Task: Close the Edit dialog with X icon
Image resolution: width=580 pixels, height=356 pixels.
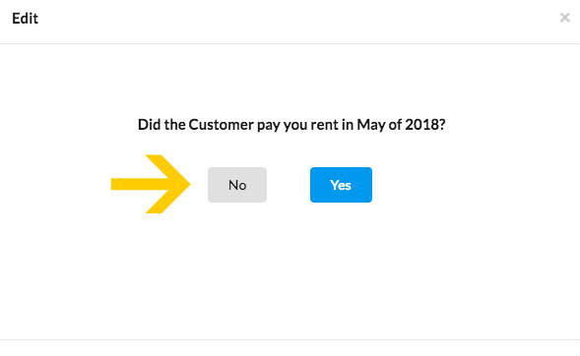Action: [564, 18]
